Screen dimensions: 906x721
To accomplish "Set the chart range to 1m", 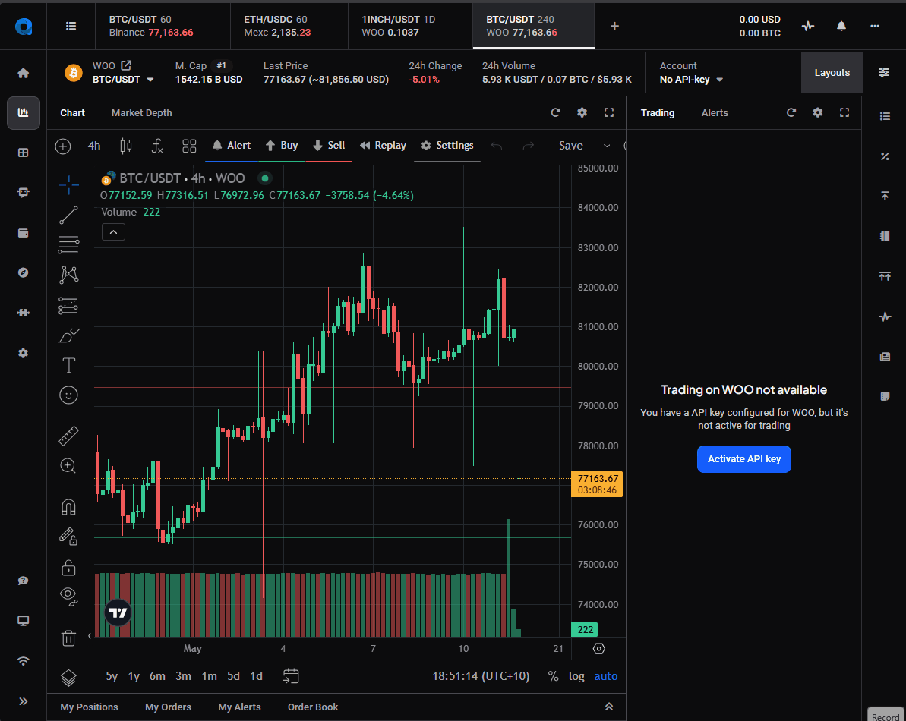I will click(x=209, y=676).
